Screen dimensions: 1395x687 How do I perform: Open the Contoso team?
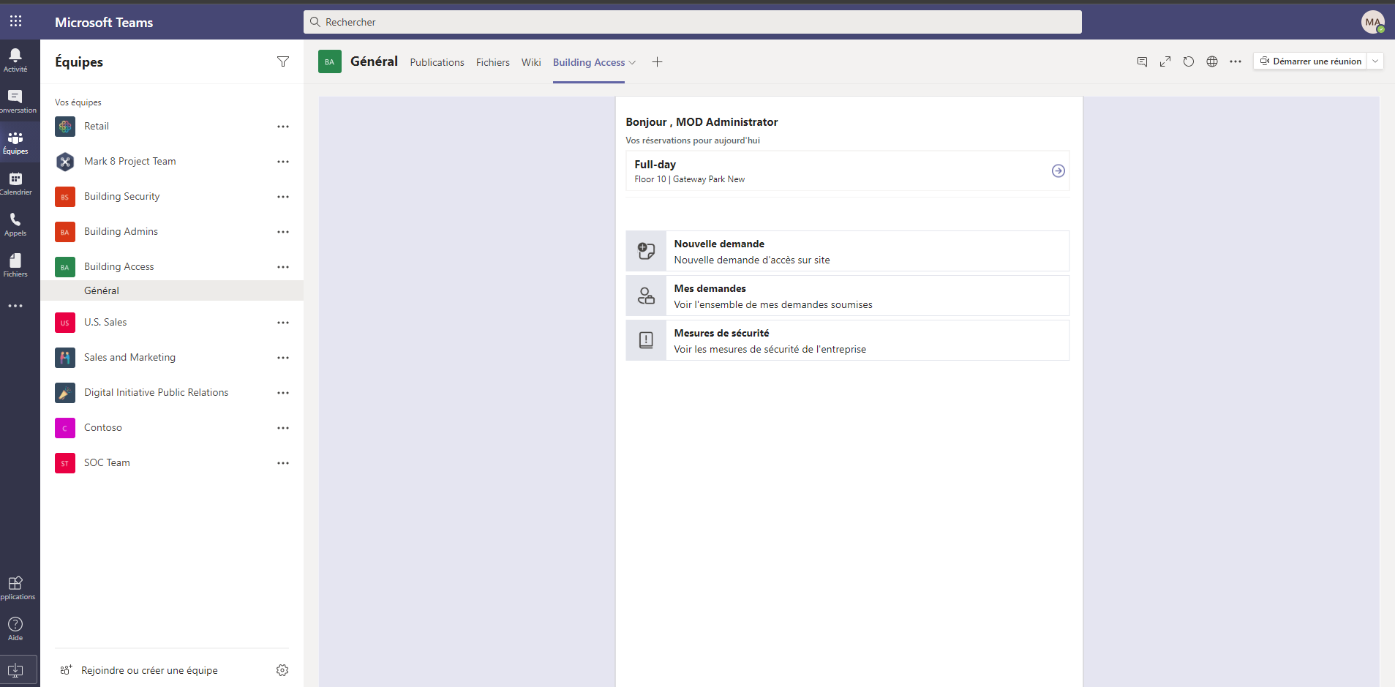coord(172,427)
